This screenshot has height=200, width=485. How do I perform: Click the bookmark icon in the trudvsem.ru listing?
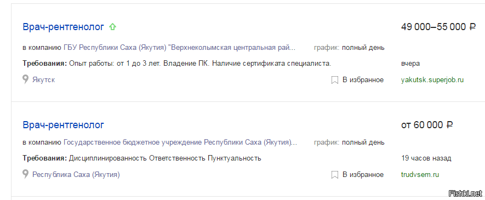[335, 175]
